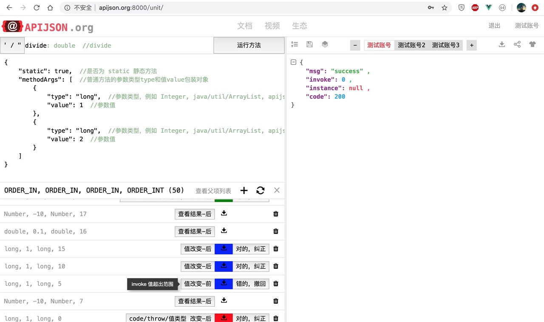Open the 视频 menu item
This screenshot has height=322, width=544.
272,26
